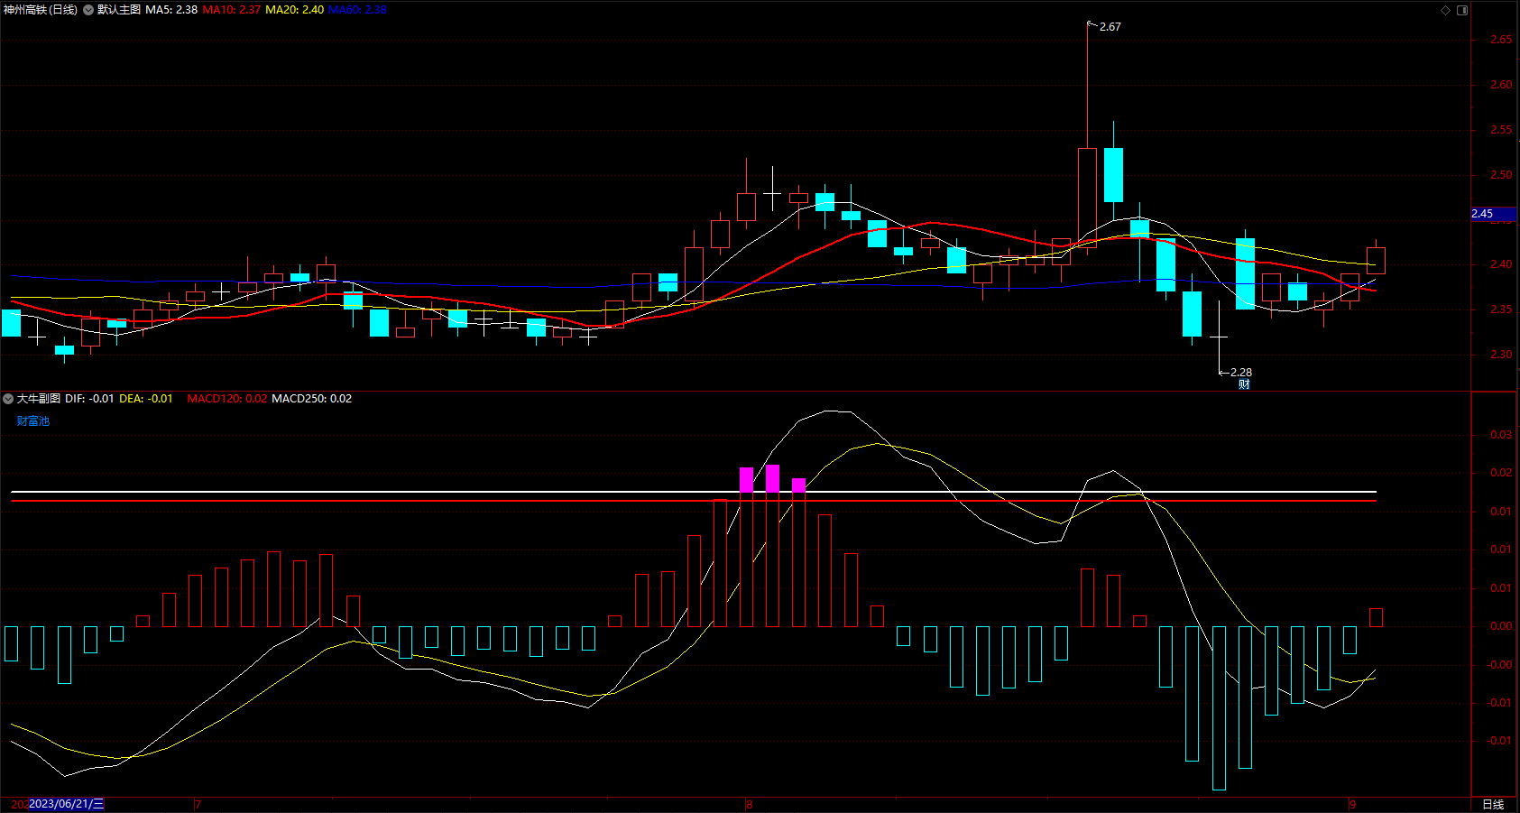Click the 2.50 price axis label
The height and width of the screenshot is (813, 1520).
tap(1501, 175)
